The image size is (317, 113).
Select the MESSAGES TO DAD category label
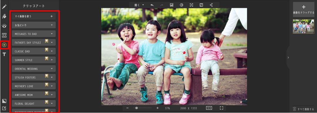(x=26, y=34)
